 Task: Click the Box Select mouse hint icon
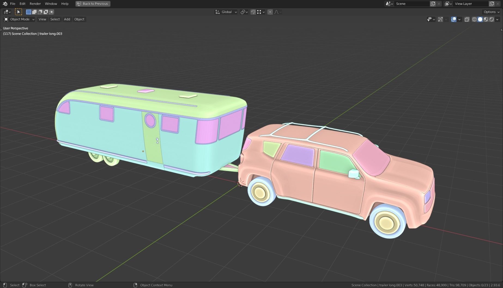(25, 285)
